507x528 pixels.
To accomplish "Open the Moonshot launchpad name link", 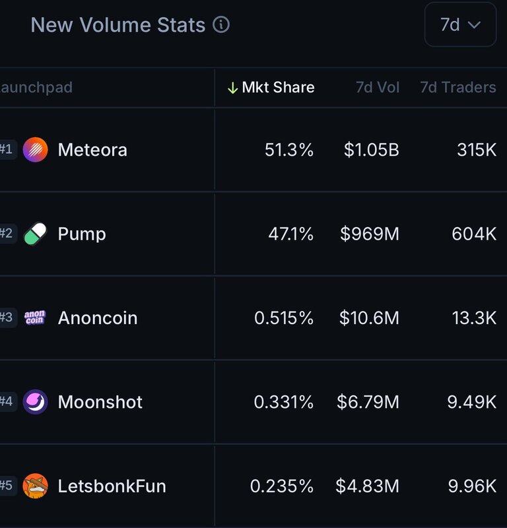I will 100,402.
